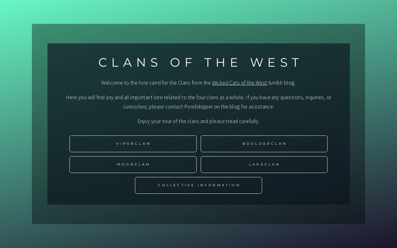
Task: Open the Collective Information button
Action: pyautogui.click(x=198, y=185)
